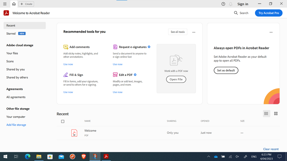Image resolution: width=287 pixels, height=161 pixels.
Task: Open the hamburger menu icon
Action: (5, 4)
